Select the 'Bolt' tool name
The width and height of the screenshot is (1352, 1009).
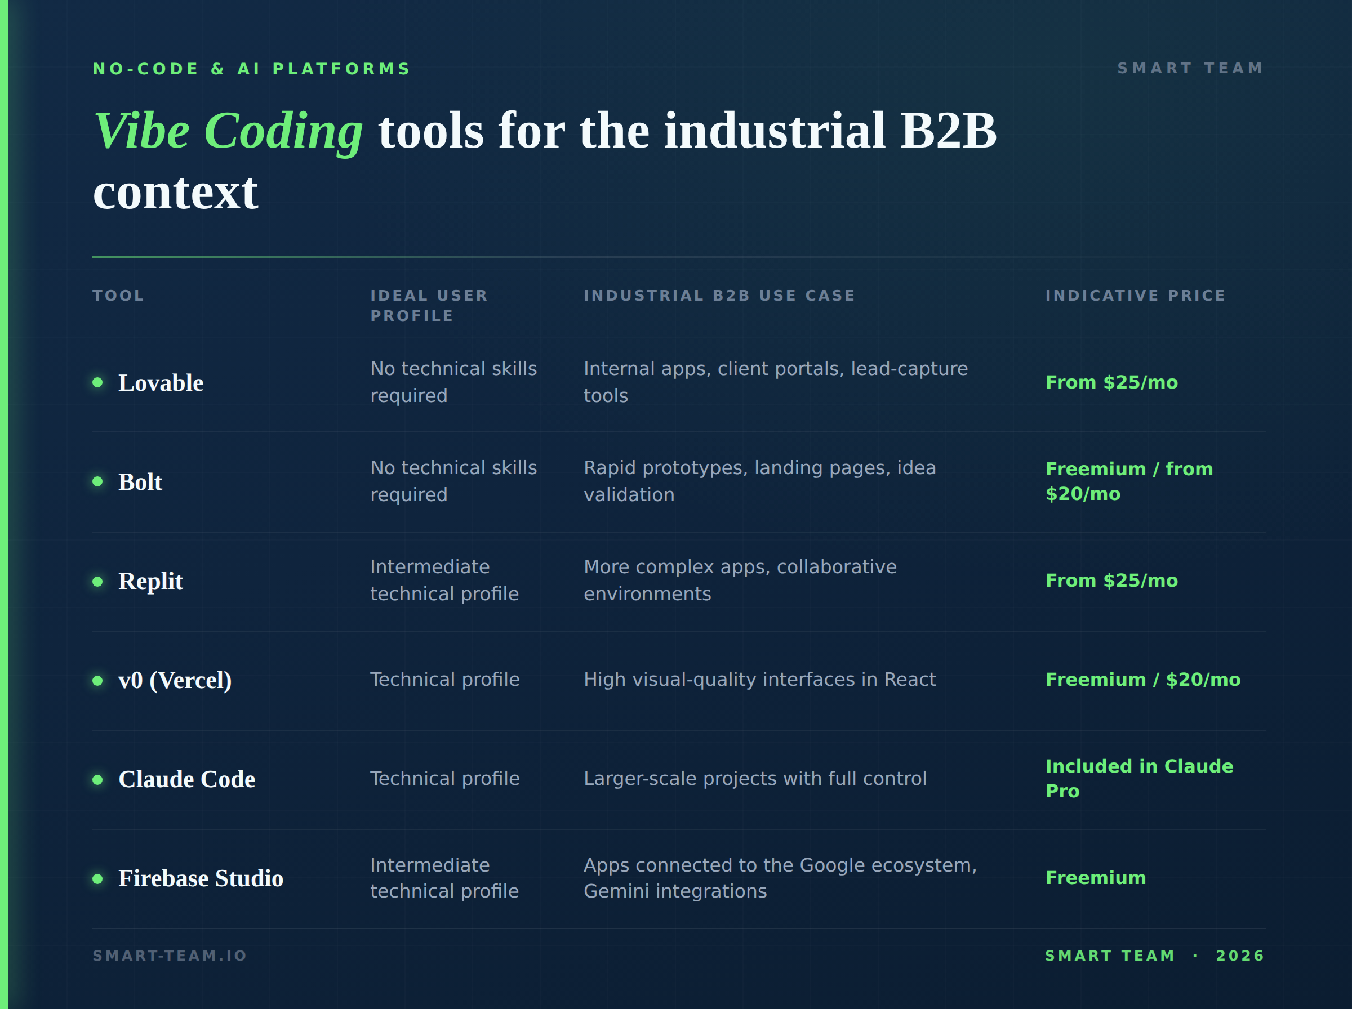140,482
